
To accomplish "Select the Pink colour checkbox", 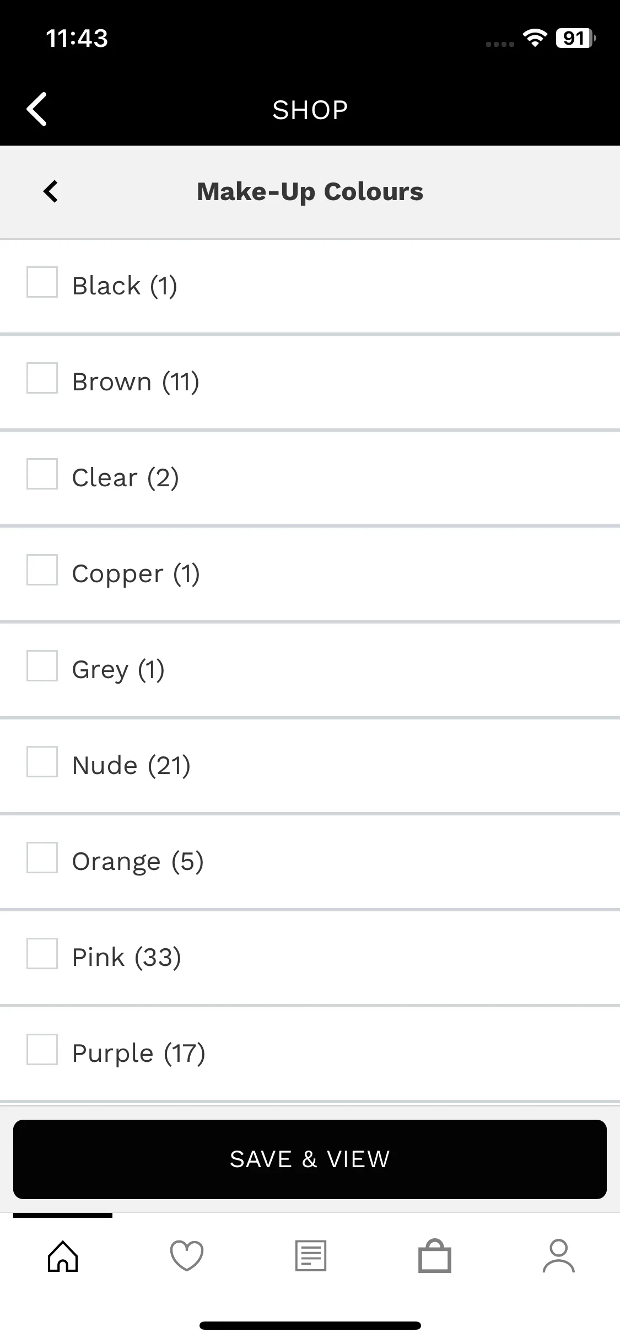I will tap(42, 954).
